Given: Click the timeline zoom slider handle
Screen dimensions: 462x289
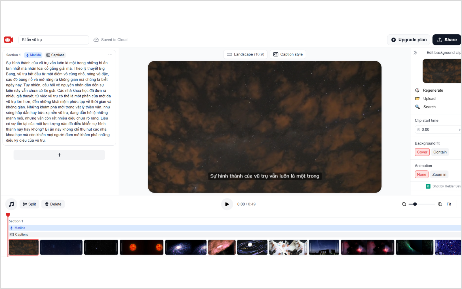Looking at the screenshot, I should (415, 204).
